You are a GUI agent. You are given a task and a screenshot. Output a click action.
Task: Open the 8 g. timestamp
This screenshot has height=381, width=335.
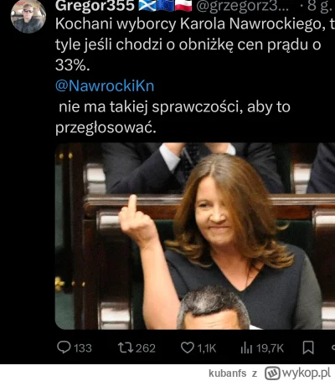(x=321, y=6)
